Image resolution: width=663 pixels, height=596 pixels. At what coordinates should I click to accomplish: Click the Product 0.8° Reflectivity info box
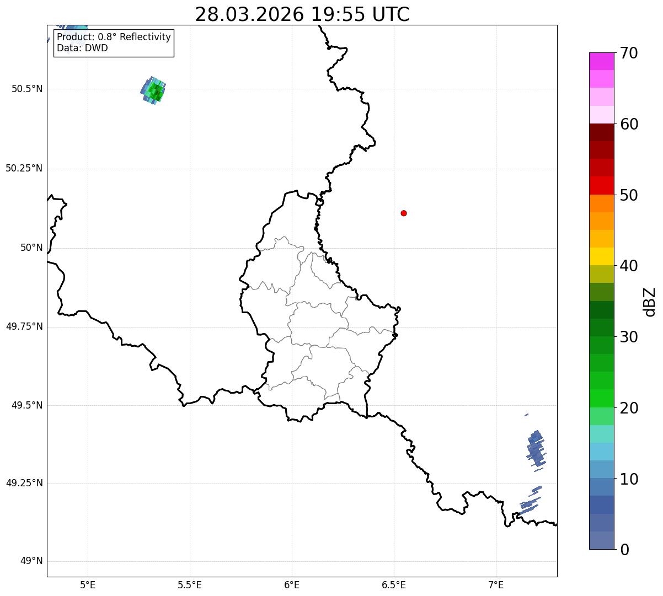point(114,42)
